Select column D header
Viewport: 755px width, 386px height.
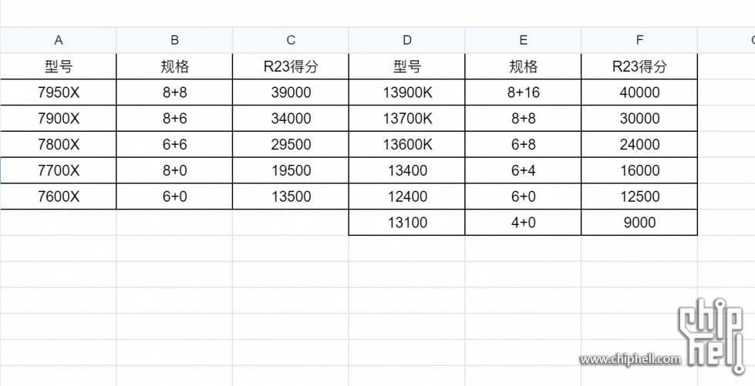pyautogui.click(x=407, y=40)
